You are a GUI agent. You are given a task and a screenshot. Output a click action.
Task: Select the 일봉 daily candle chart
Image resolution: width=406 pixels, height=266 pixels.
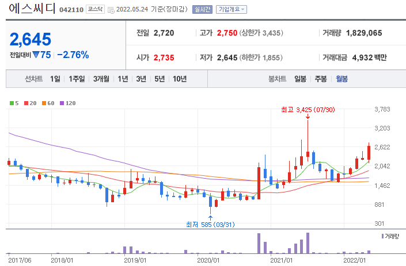[x=301, y=79]
